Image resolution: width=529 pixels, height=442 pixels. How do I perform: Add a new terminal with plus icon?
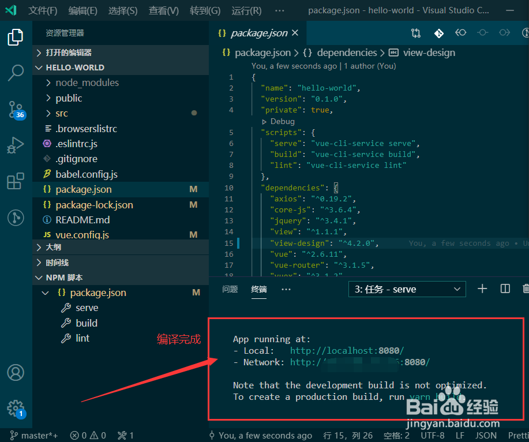482,289
